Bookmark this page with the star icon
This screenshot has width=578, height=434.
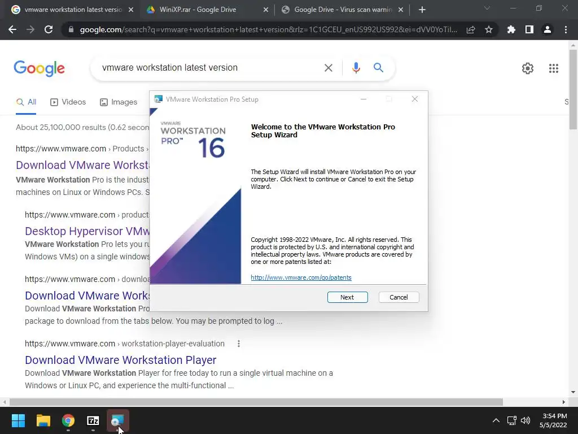[x=488, y=29]
